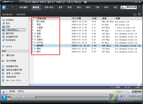143x104 pixels.
Task: Switch to the 刻录/传送 tab
Action: [49, 7]
